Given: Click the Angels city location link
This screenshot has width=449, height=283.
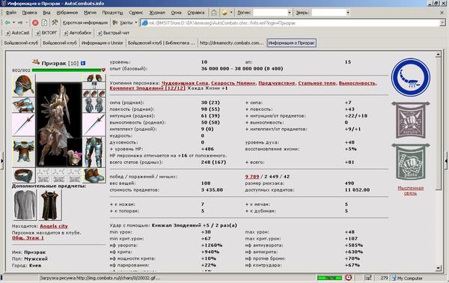Looking at the screenshot, I should [x=54, y=226].
